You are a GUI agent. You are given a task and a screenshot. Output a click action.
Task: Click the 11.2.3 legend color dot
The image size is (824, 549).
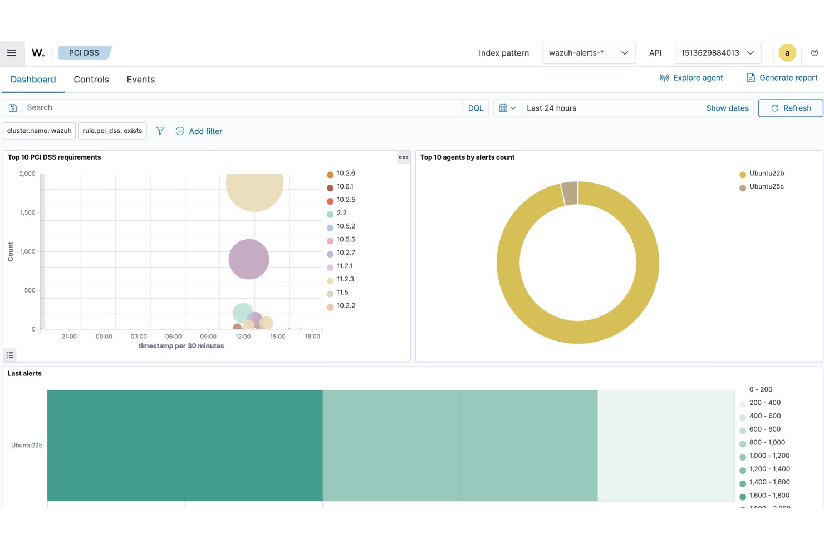[330, 280]
